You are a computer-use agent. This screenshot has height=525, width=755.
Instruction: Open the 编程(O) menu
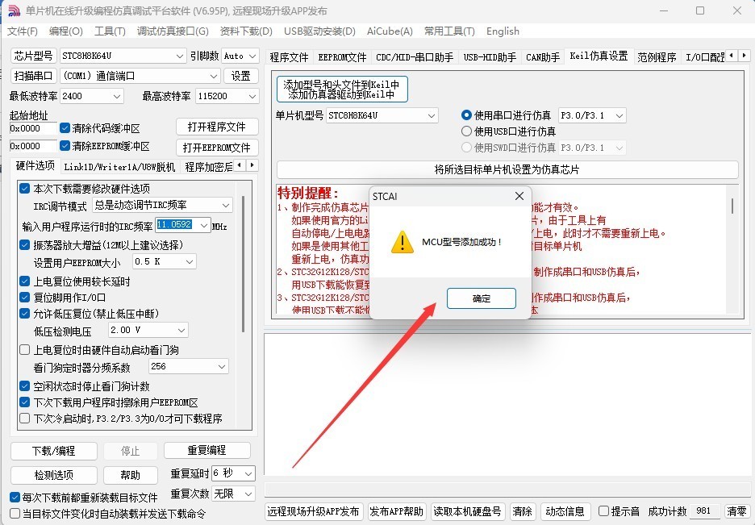[66, 31]
